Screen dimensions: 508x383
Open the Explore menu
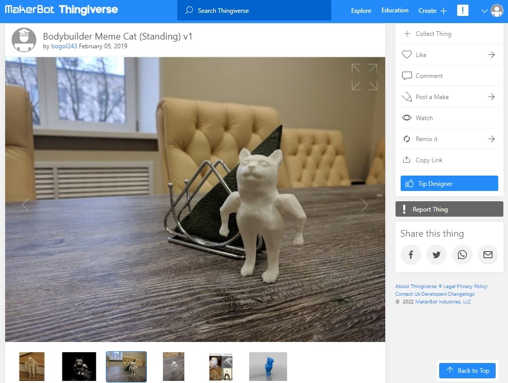361,11
